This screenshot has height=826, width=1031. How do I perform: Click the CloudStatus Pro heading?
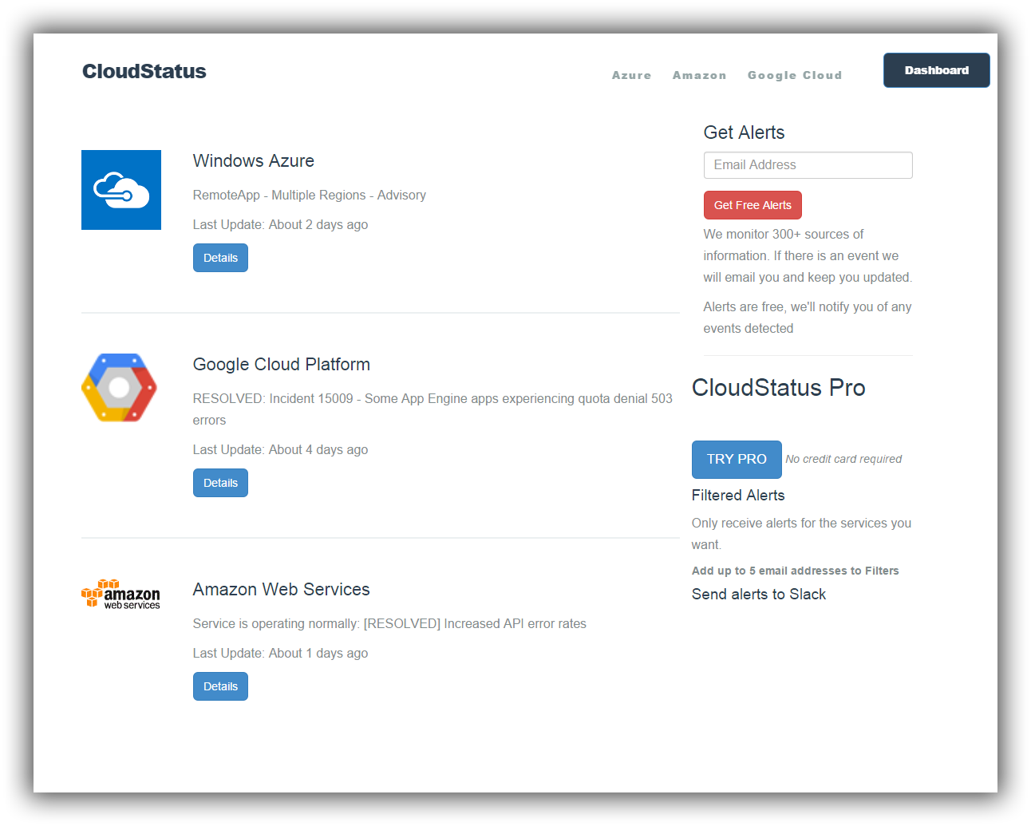tap(778, 388)
